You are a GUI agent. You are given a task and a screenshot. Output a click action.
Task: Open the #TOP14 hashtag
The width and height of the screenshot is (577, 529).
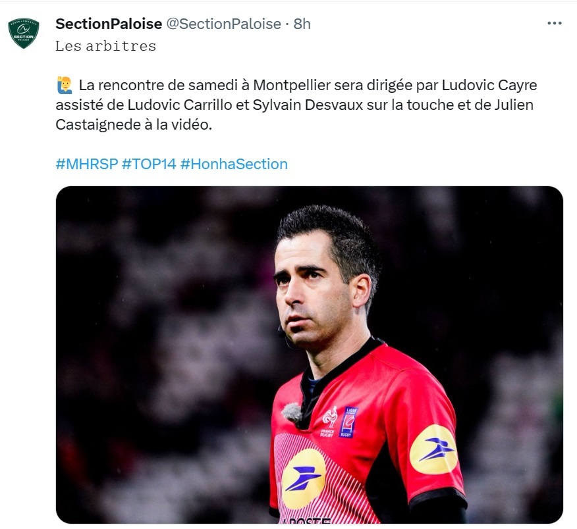149,164
